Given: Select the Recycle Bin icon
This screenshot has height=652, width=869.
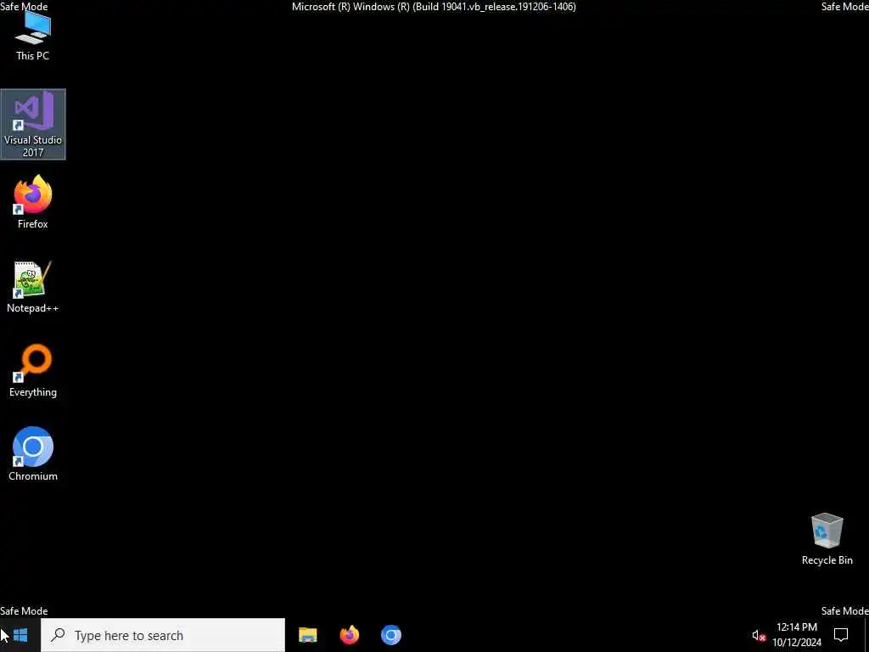Looking at the screenshot, I should tap(827, 539).
